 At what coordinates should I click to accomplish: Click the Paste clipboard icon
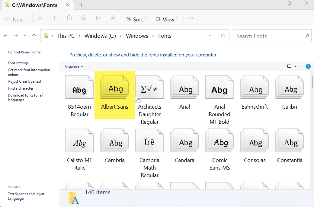[69, 18]
